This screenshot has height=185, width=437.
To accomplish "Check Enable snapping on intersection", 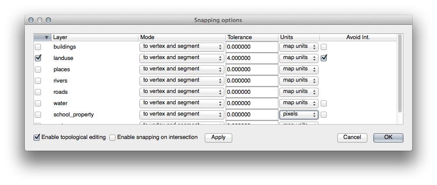I will [x=112, y=137].
